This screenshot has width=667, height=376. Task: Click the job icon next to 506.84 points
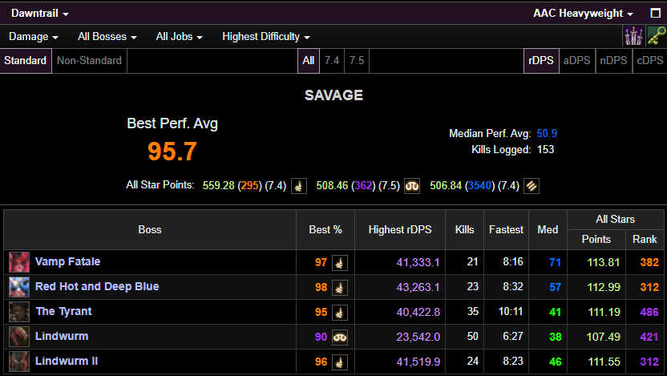click(x=532, y=186)
